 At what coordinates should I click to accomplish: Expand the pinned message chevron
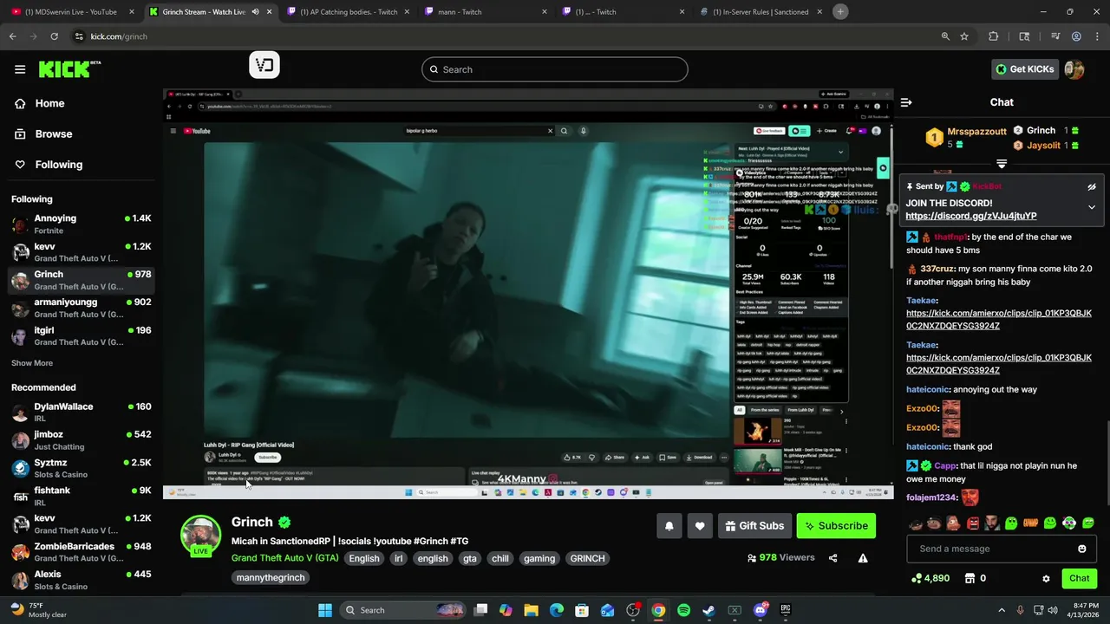pos(1092,207)
